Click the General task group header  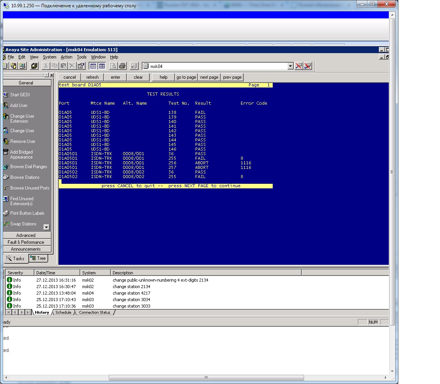click(27, 83)
